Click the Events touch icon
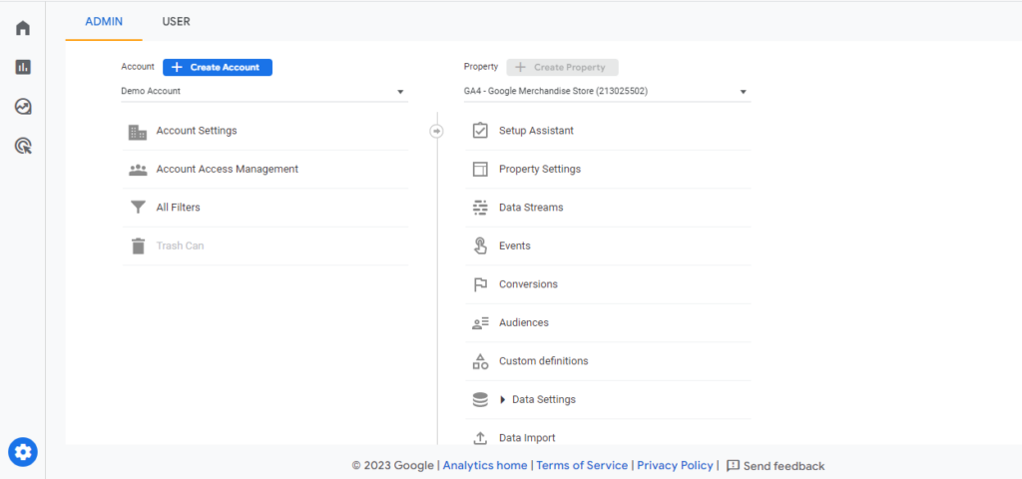The image size is (1022, 479). tap(480, 246)
